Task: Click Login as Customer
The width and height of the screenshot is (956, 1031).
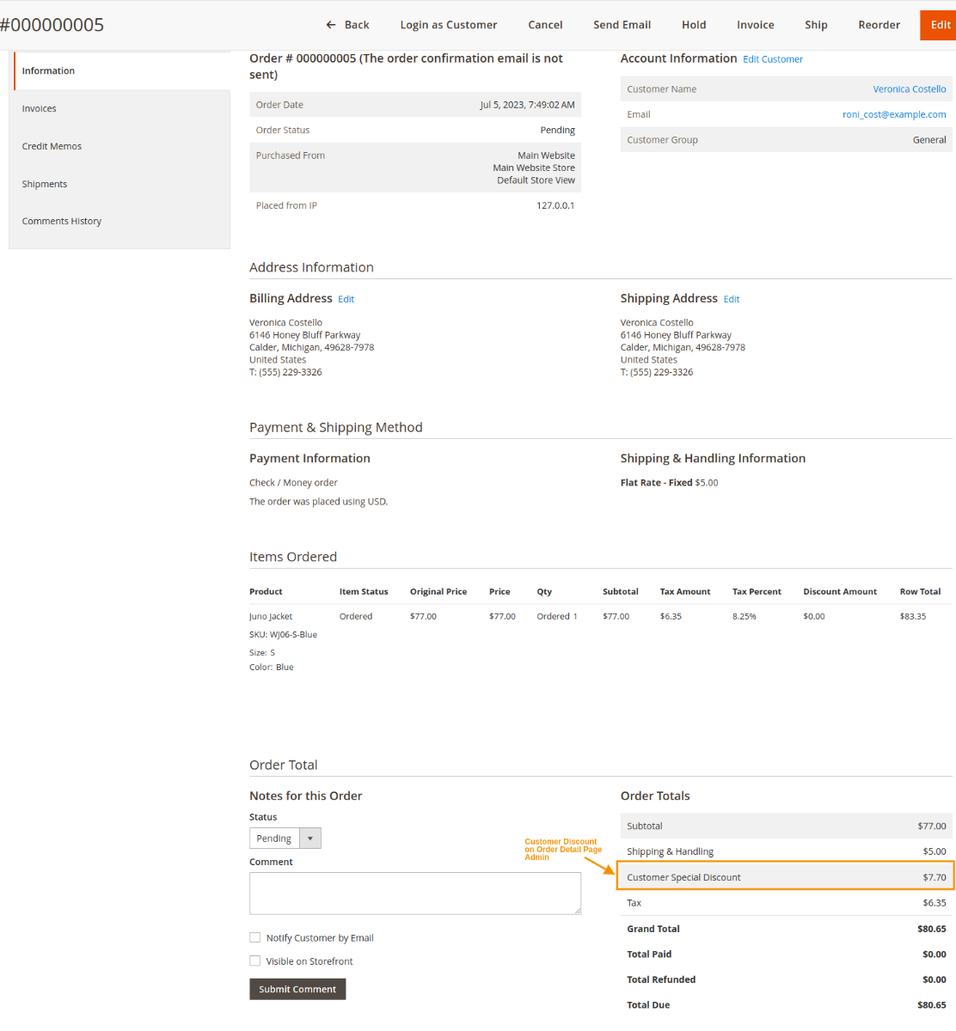Action: pos(448,25)
